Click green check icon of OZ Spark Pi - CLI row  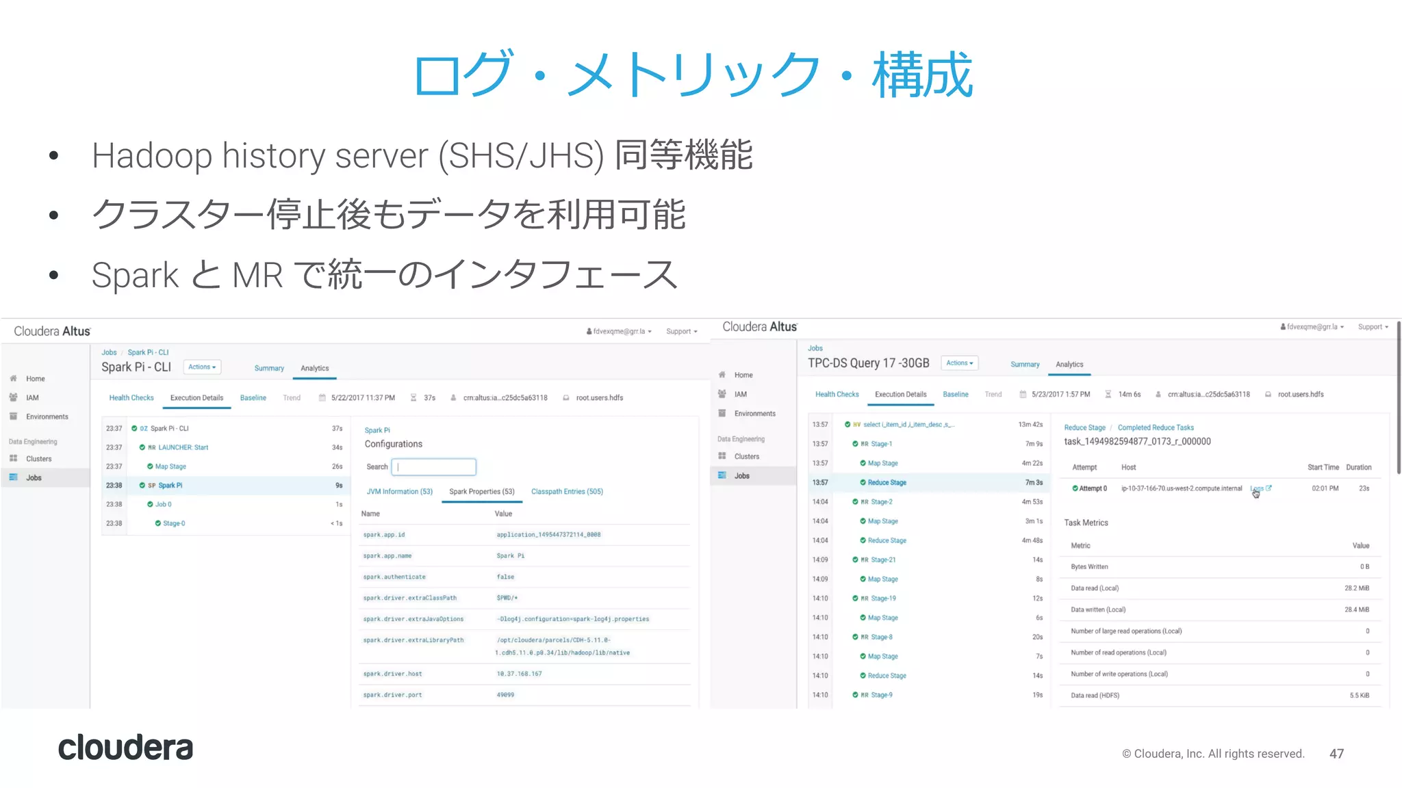[135, 429]
